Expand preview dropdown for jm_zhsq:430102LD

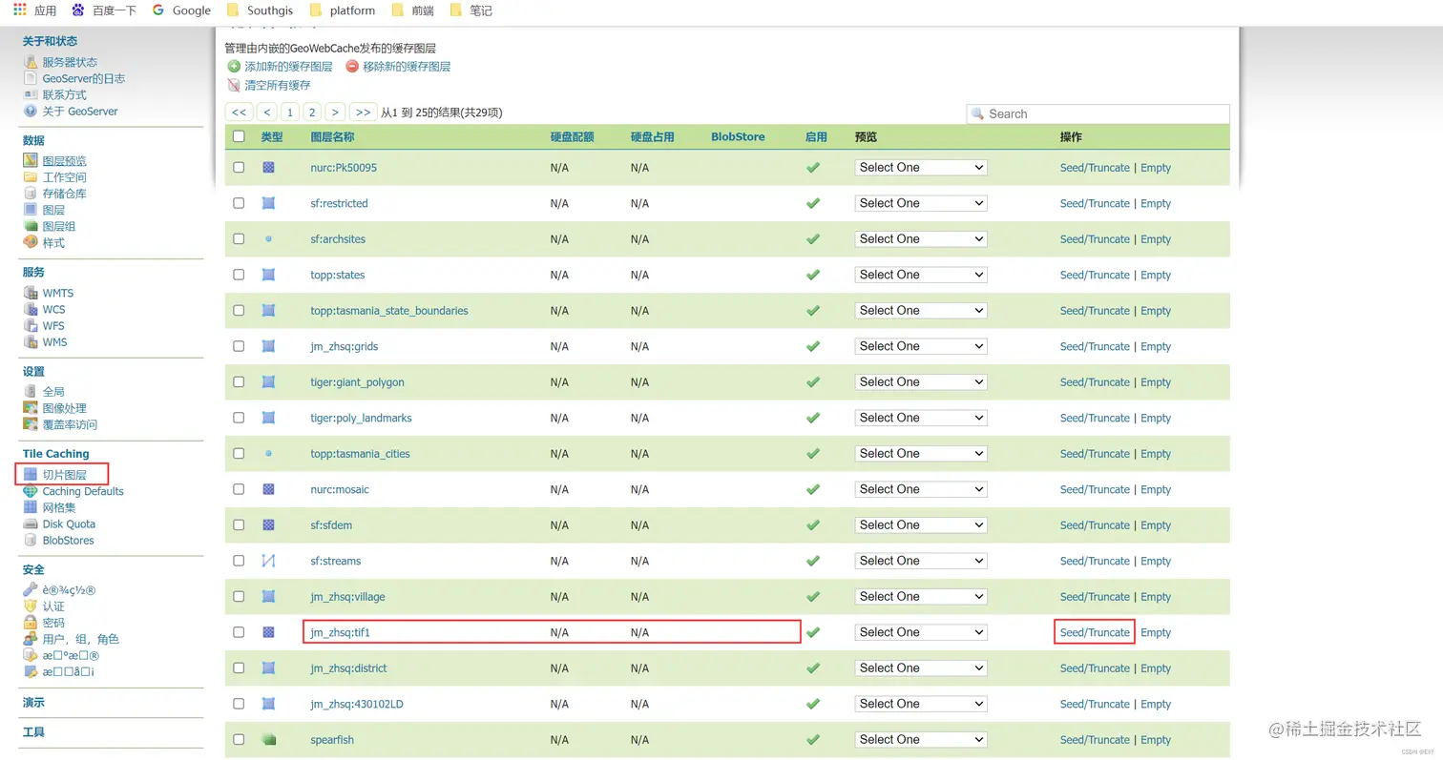point(920,704)
